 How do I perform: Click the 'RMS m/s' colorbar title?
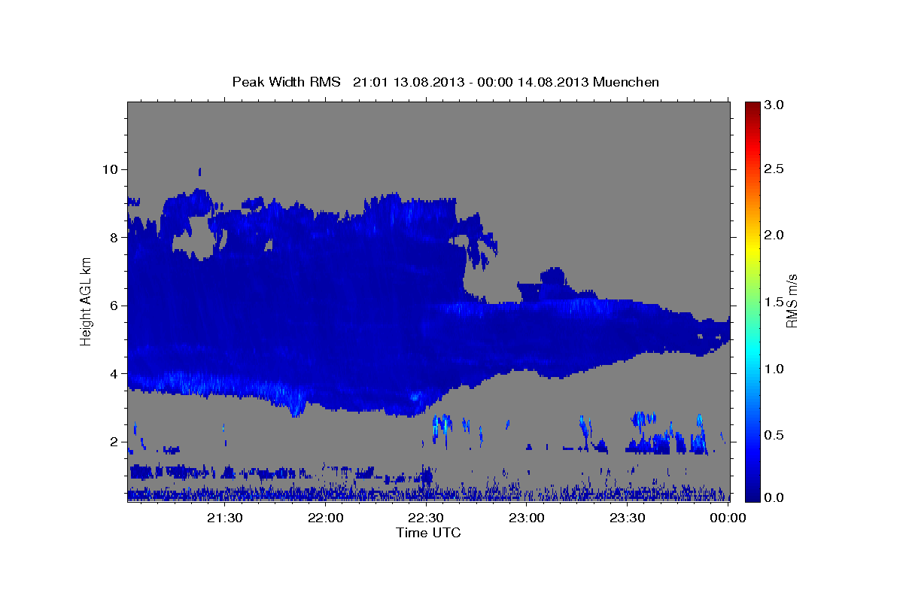[x=792, y=301]
